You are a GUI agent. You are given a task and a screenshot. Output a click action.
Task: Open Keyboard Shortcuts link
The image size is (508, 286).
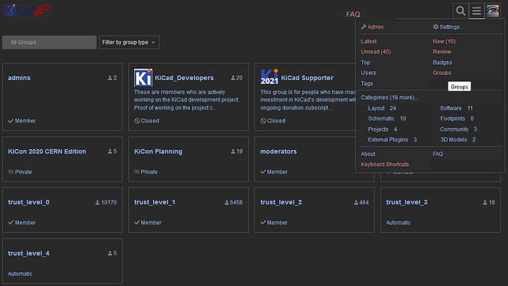(385, 165)
